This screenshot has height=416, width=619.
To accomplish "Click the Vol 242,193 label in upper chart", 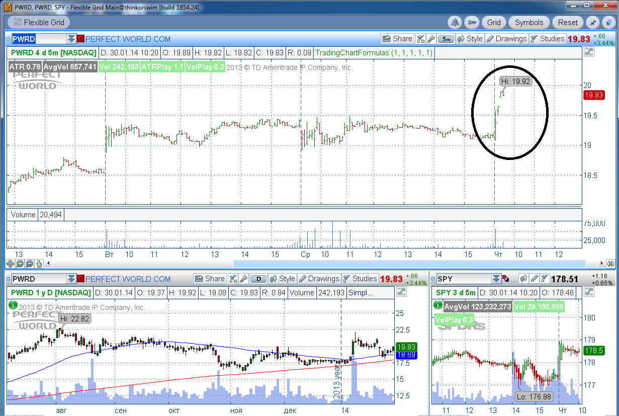I will (x=119, y=67).
